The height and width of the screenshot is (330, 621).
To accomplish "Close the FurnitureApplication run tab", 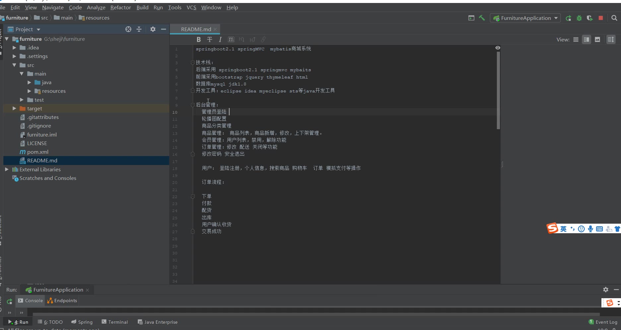I will [x=87, y=290].
